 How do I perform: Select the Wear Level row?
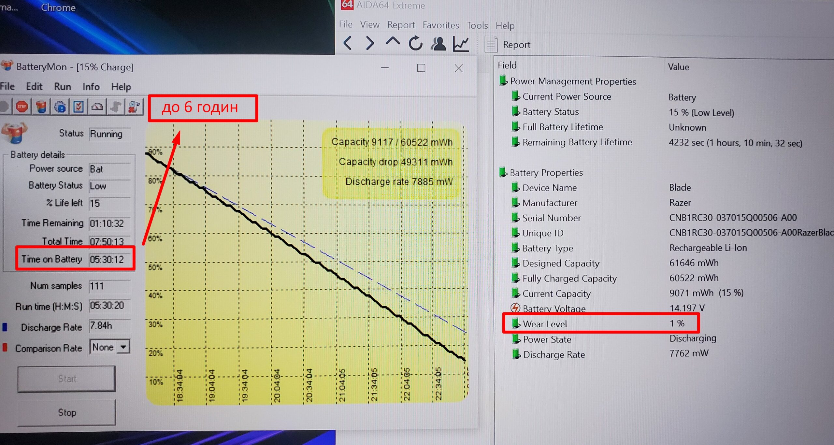click(545, 324)
